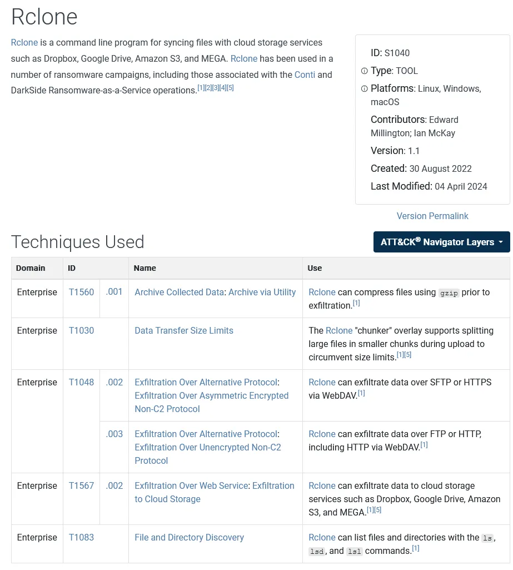Open Exfiltration Over Unencrypted Non-C2 Protocol
Viewport: 513px width, 570px height.
pos(207,447)
